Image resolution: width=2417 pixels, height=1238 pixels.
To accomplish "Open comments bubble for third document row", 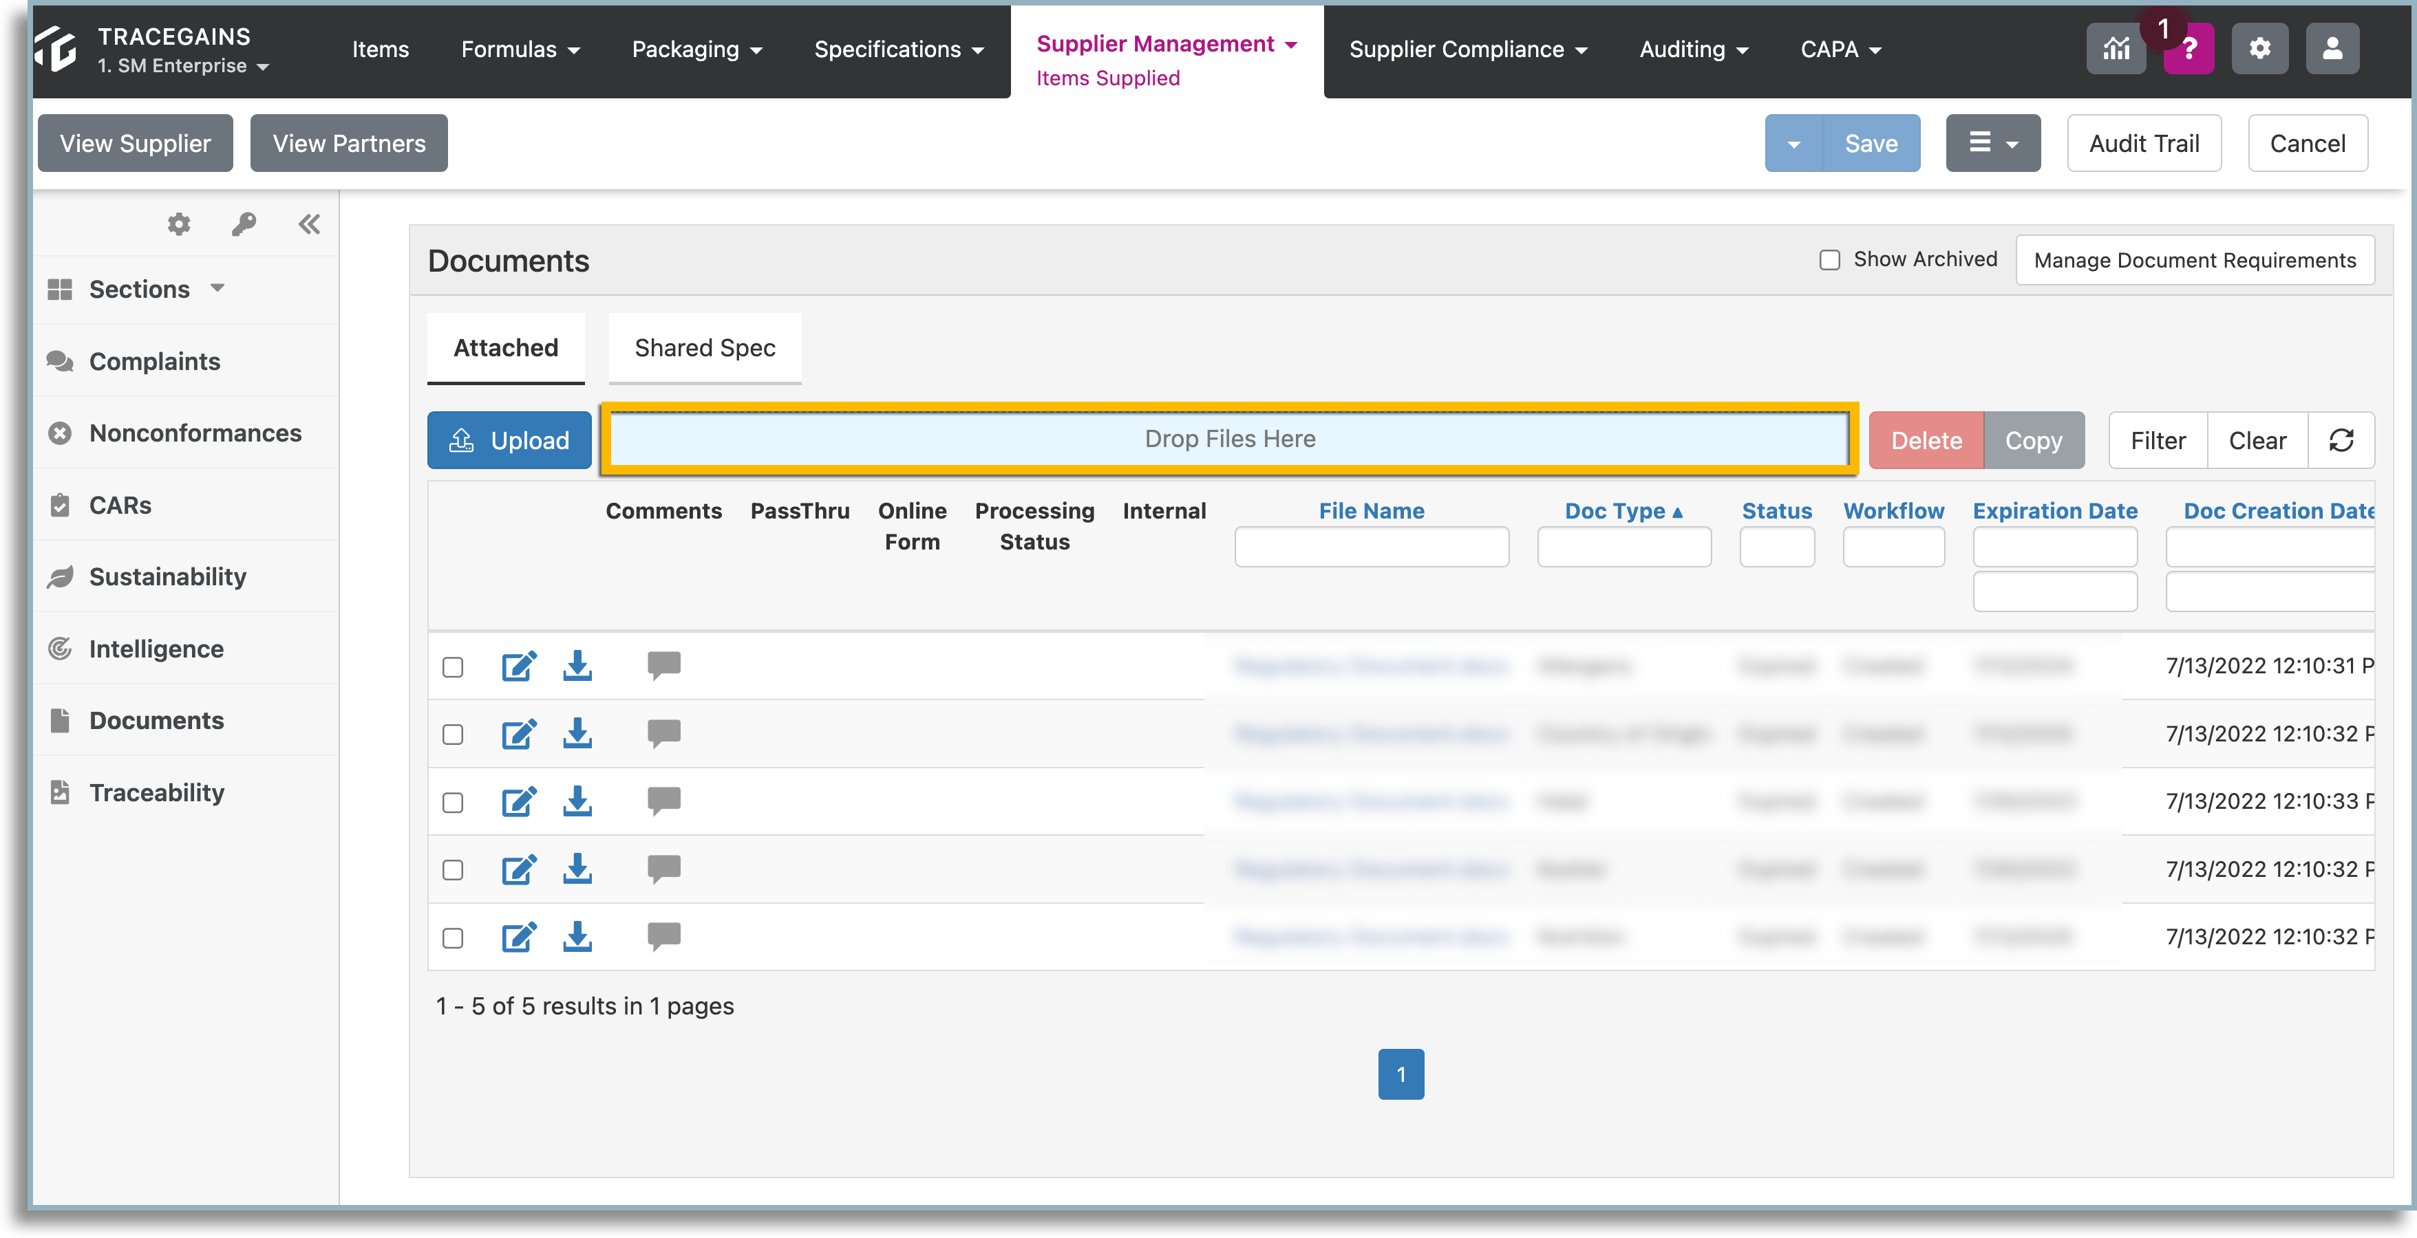I will pyautogui.click(x=663, y=801).
